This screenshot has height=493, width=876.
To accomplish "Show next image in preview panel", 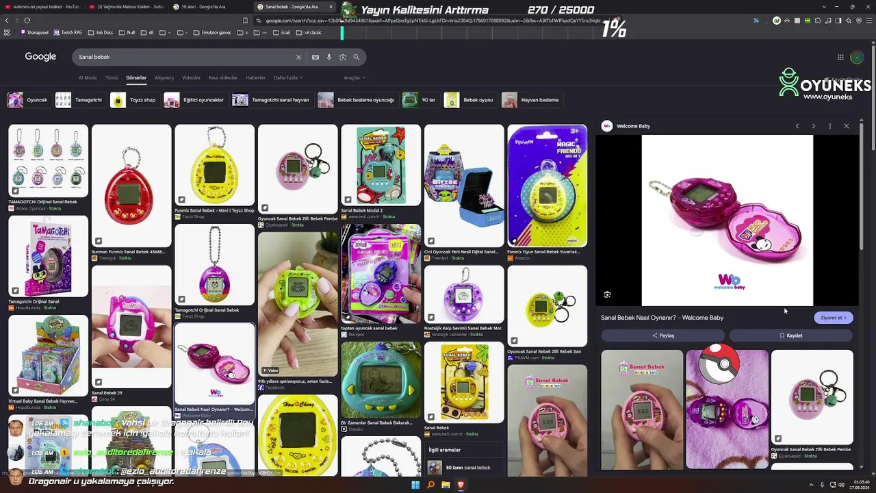I will pos(813,126).
